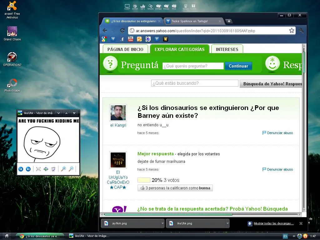This screenshot has height=240, width=320.
Task: Open the Facebook bookmark icon
Action: (x=122, y=39)
